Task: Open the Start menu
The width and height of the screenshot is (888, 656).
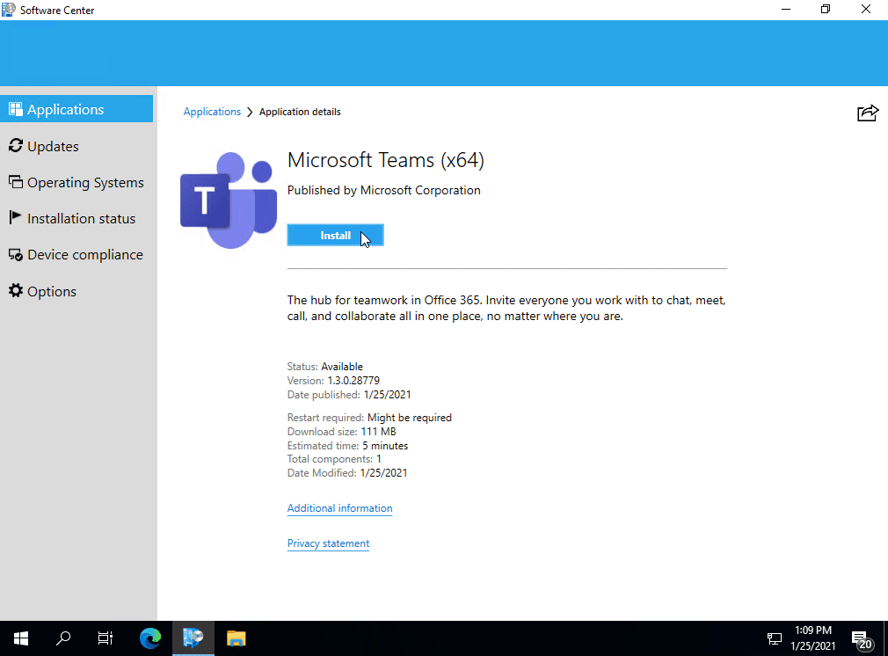Action: tap(20, 638)
